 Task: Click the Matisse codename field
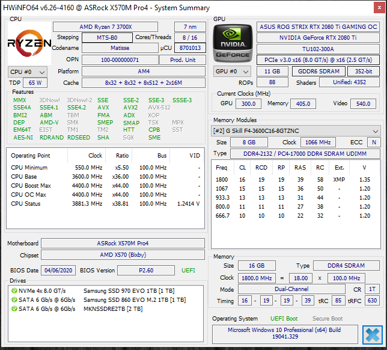tap(120, 48)
